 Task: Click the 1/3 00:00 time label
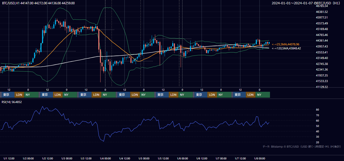click(67, 158)
